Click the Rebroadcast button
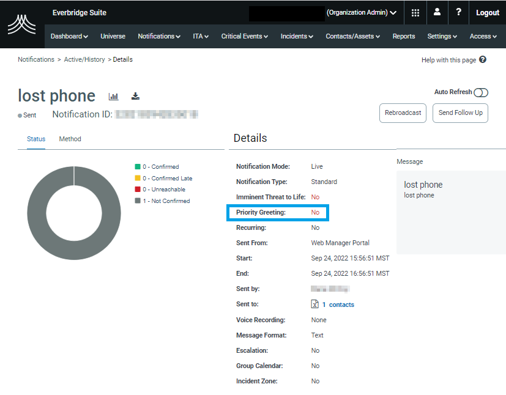This screenshot has width=506, height=395. pyautogui.click(x=403, y=113)
